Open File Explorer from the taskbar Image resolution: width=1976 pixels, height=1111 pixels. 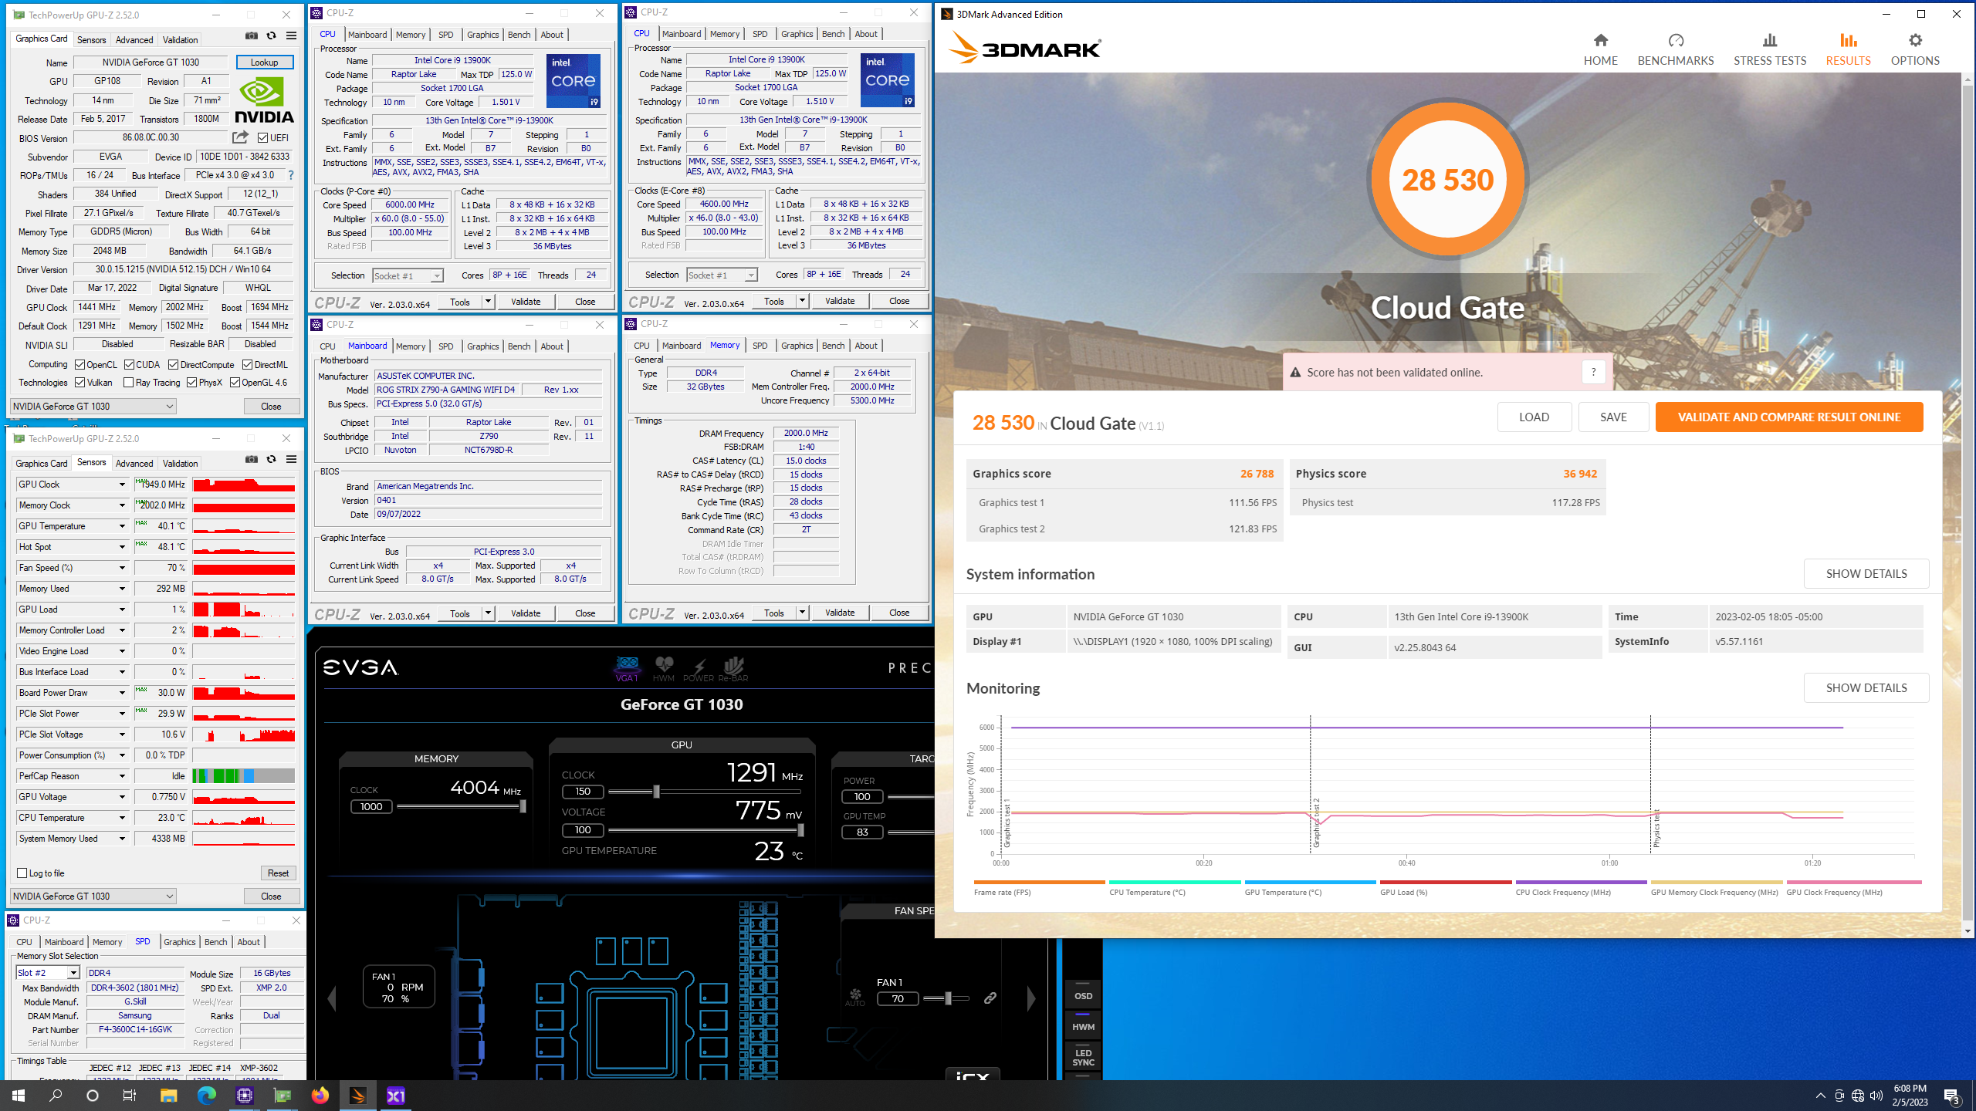168,1095
